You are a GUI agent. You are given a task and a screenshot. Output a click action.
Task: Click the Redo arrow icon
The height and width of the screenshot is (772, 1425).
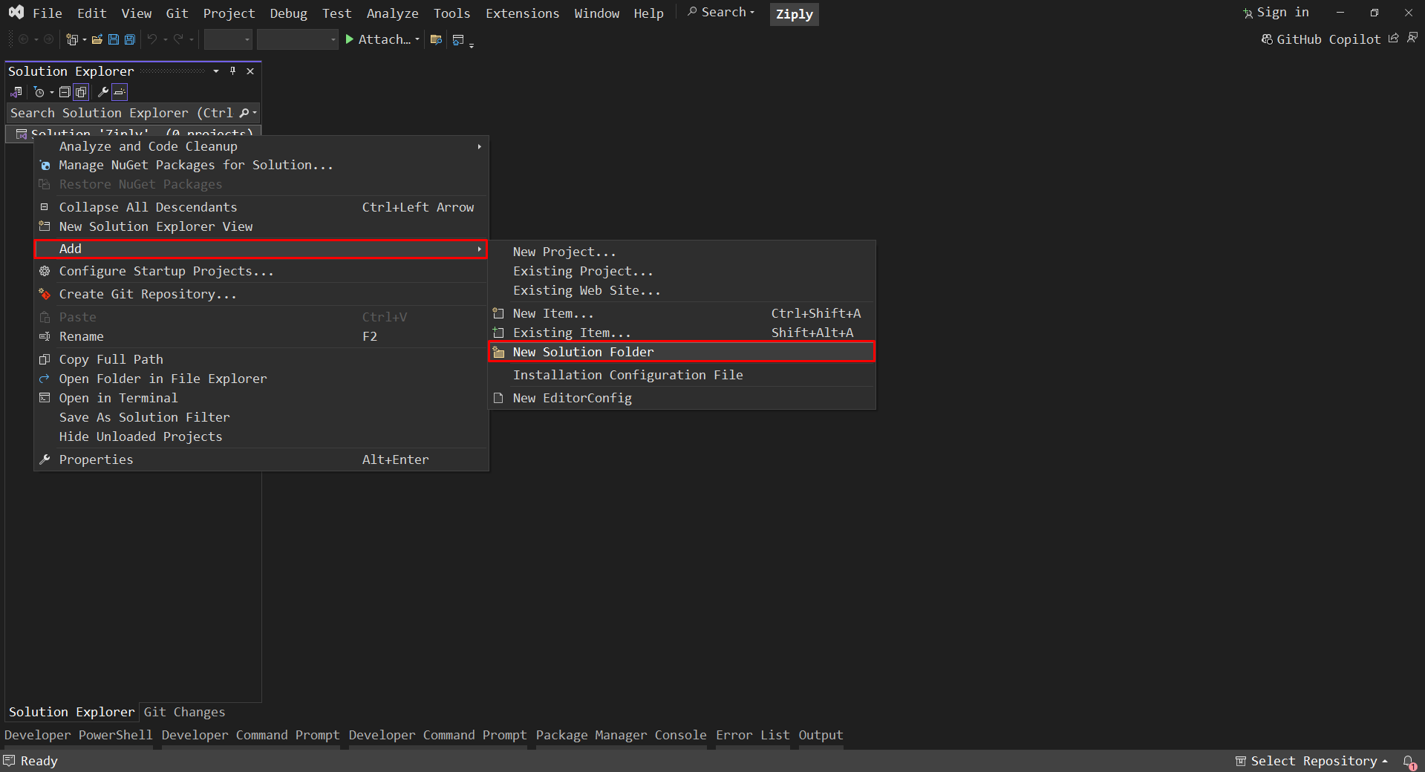pyautogui.click(x=179, y=39)
